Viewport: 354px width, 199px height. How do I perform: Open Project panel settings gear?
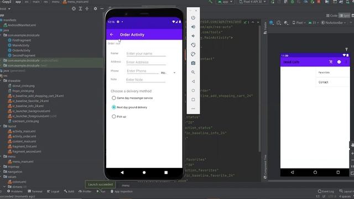pos(96,9)
